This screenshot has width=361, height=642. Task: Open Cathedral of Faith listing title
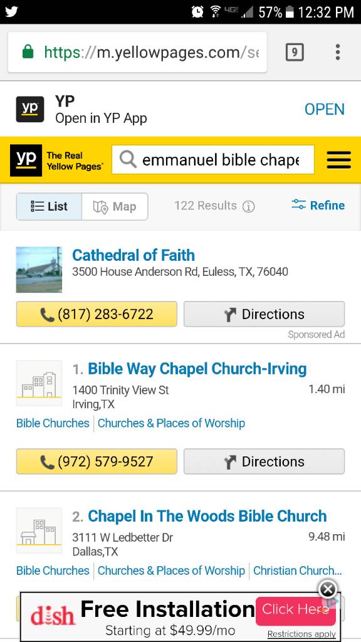(x=133, y=255)
